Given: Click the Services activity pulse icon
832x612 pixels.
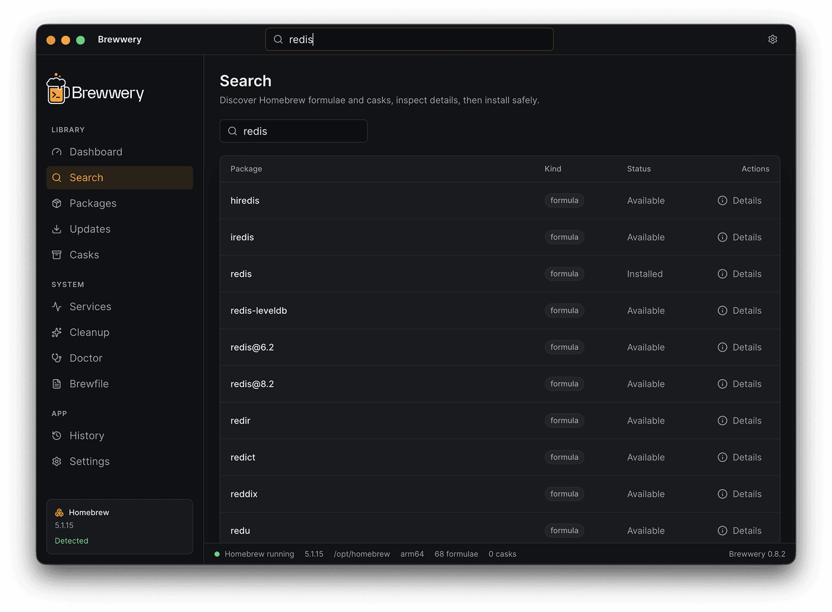Looking at the screenshot, I should pyautogui.click(x=57, y=307).
